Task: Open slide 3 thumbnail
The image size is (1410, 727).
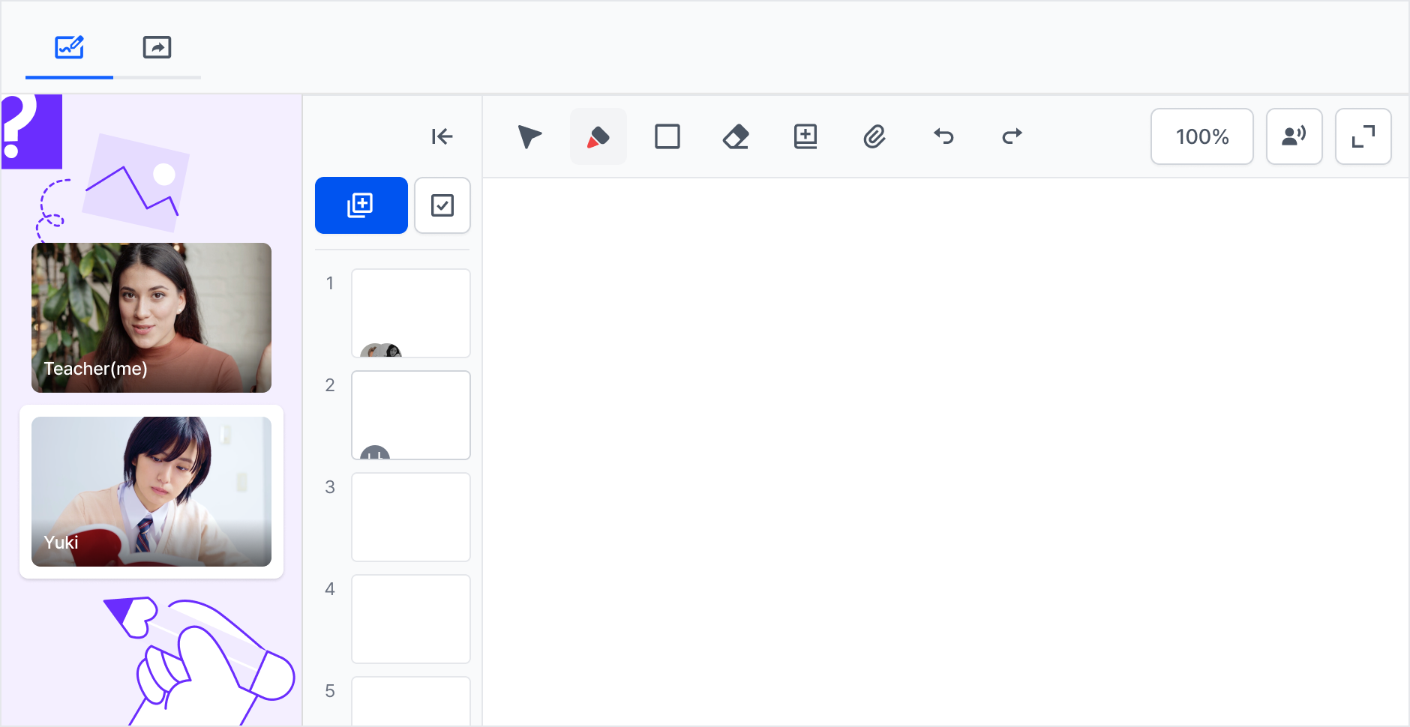Action: pos(411,517)
